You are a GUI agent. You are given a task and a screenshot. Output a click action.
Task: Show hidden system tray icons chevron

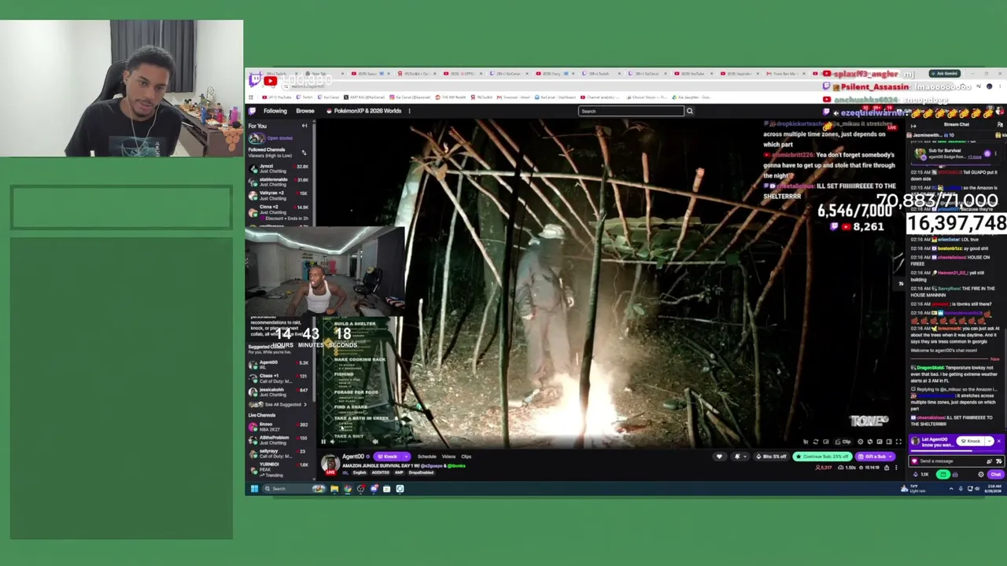click(x=951, y=489)
